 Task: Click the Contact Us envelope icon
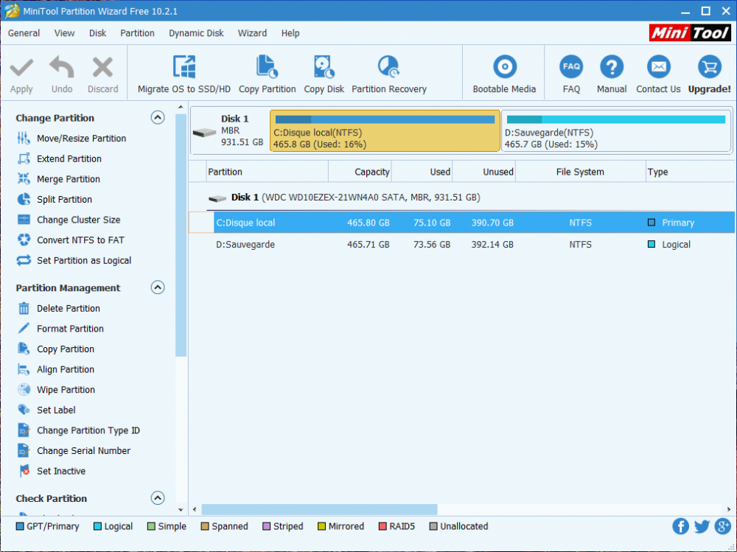pyautogui.click(x=658, y=68)
